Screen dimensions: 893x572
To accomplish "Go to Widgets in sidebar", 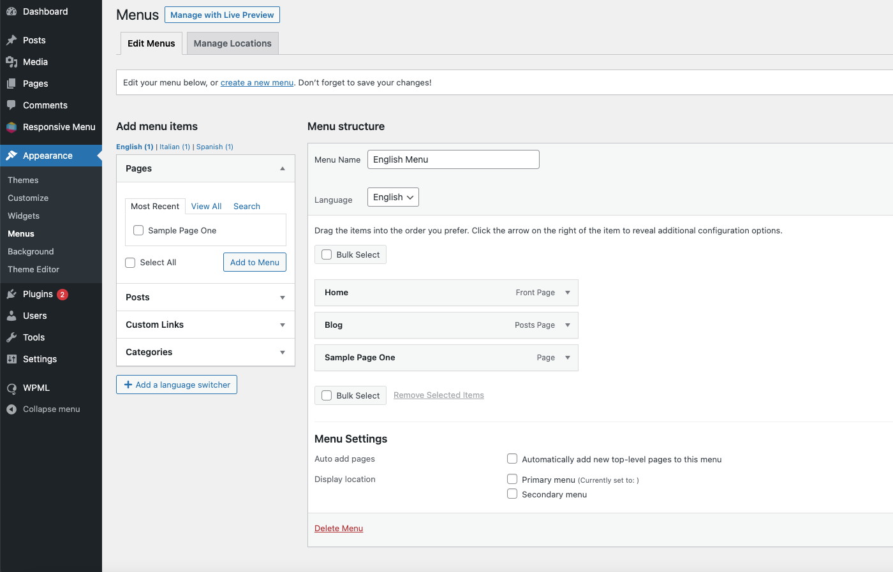I will tap(24, 216).
